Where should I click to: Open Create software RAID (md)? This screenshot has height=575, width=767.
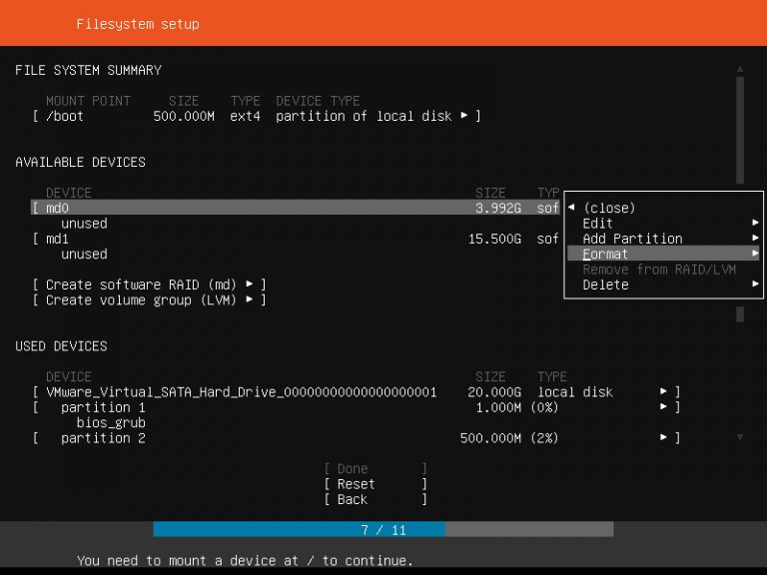click(149, 285)
